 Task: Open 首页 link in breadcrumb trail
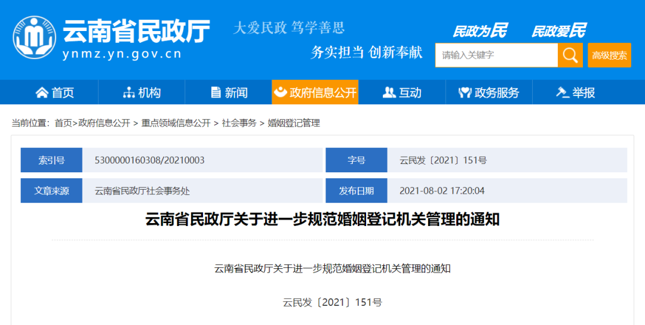coord(63,123)
